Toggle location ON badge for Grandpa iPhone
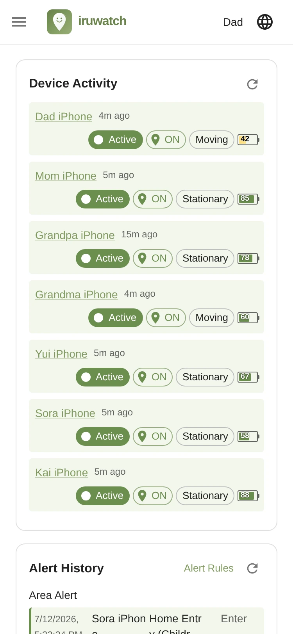Image resolution: width=293 pixels, height=634 pixels. 153,258
